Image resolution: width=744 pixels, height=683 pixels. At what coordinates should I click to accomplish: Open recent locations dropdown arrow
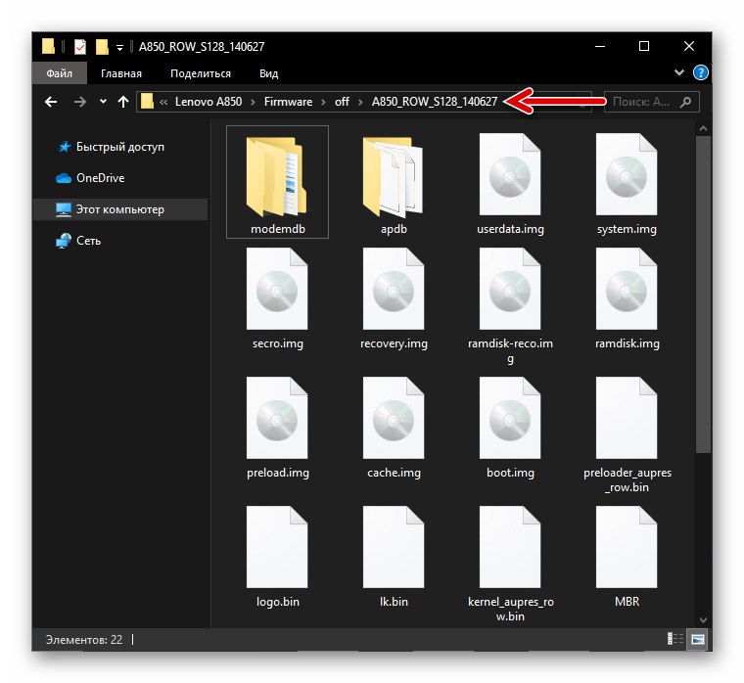(x=103, y=102)
